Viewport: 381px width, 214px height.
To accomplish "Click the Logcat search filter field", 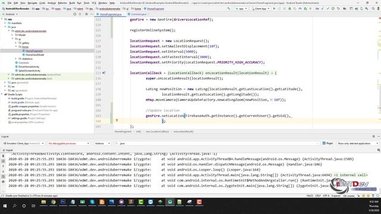I will pos(216,143).
